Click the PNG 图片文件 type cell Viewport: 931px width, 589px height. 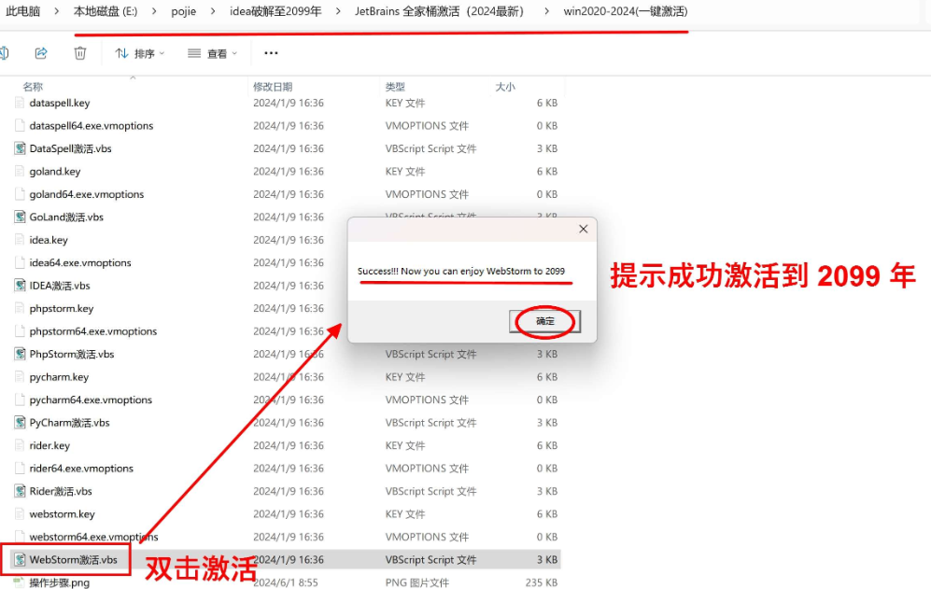(416, 582)
